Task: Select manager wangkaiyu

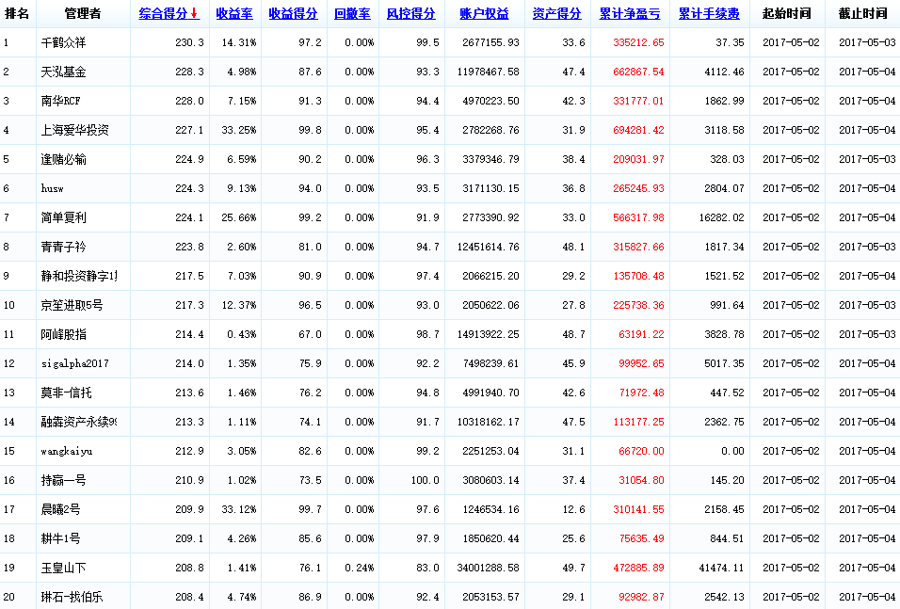Action: point(67,451)
